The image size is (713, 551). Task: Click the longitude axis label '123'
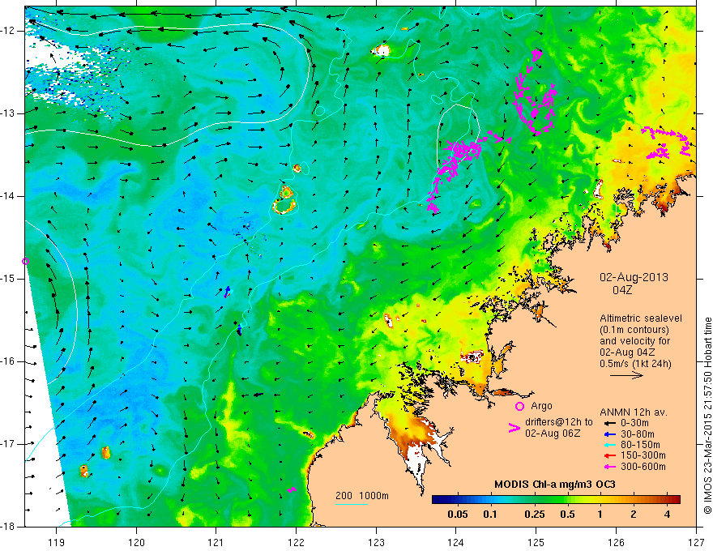[x=376, y=542]
